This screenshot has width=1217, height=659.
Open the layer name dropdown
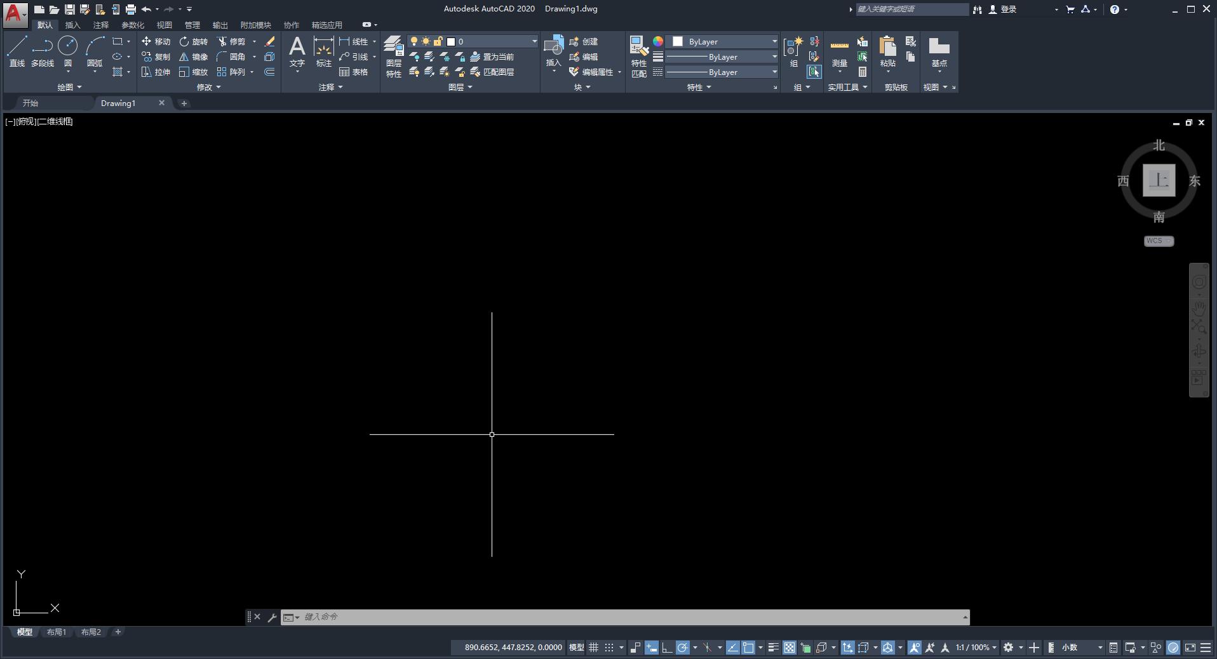[x=534, y=41]
